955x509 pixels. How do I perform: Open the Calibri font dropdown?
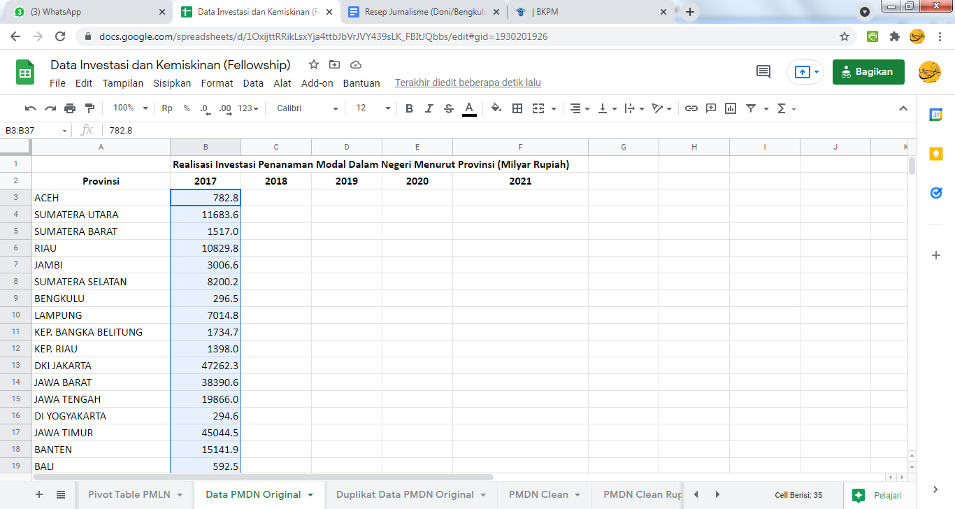point(307,108)
